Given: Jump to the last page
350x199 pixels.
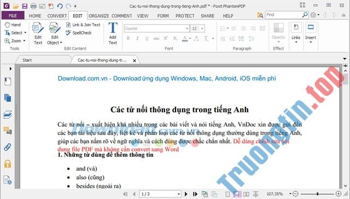Looking at the screenshot, I should pos(195,194).
